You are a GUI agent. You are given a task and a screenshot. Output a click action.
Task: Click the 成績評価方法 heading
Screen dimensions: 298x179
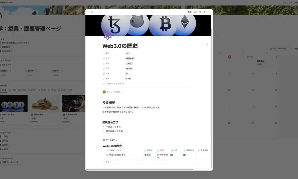(x=110, y=122)
